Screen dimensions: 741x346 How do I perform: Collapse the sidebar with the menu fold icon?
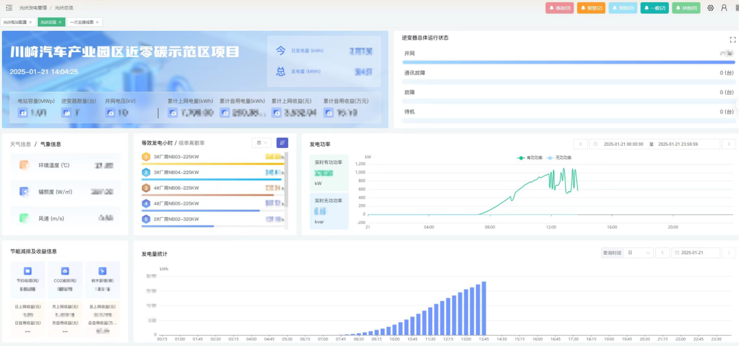[9, 8]
